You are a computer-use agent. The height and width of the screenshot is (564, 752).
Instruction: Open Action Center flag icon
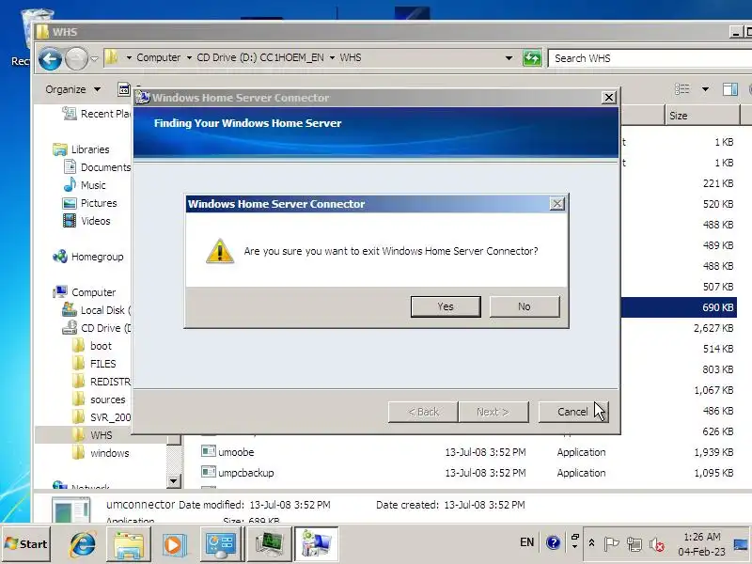click(610, 544)
